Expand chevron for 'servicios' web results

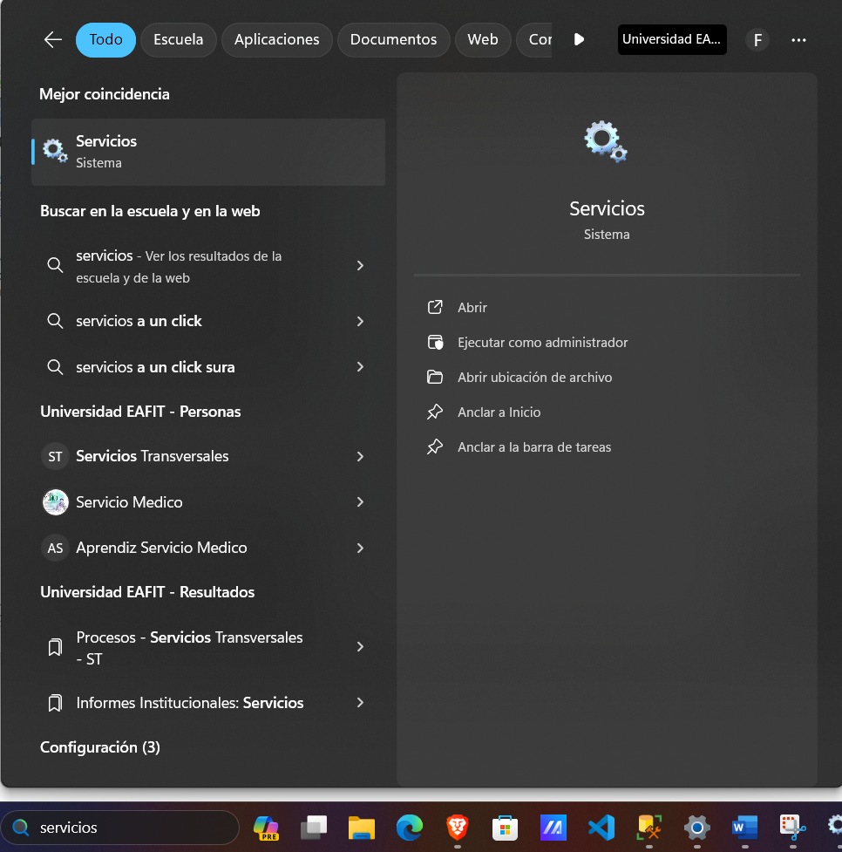[360, 266]
